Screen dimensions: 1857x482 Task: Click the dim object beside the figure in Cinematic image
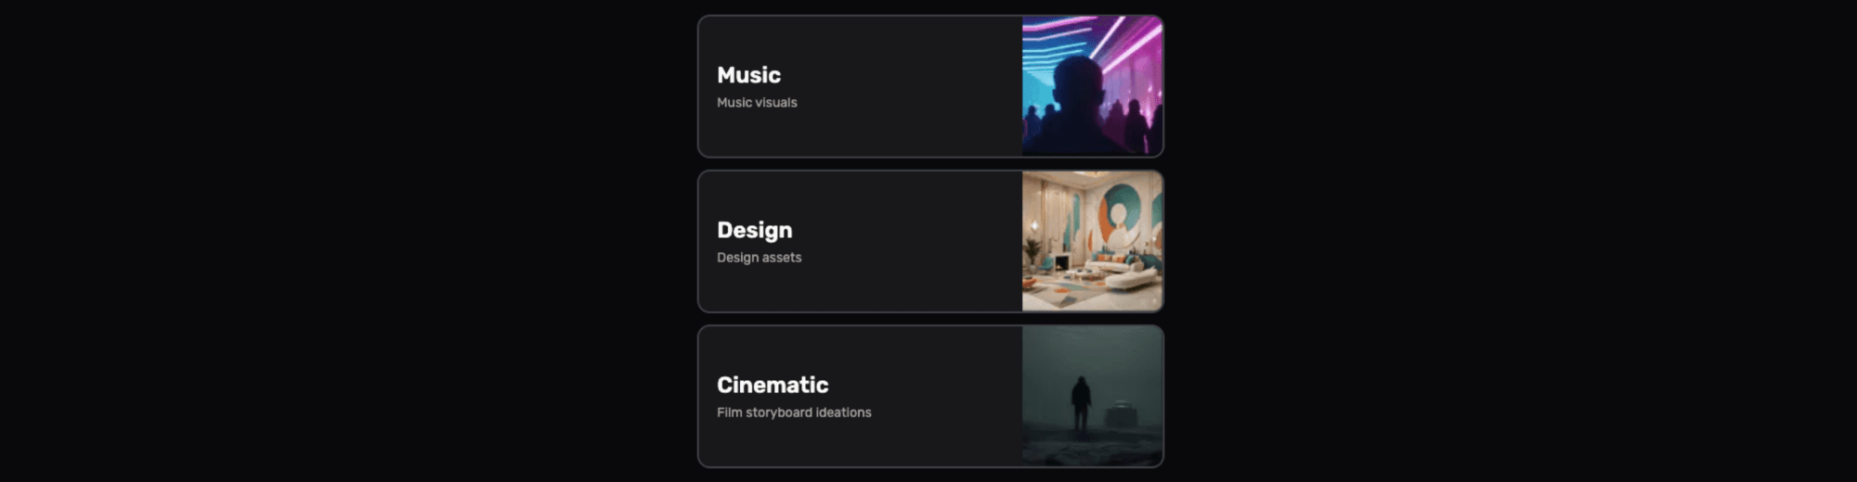[1121, 413]
